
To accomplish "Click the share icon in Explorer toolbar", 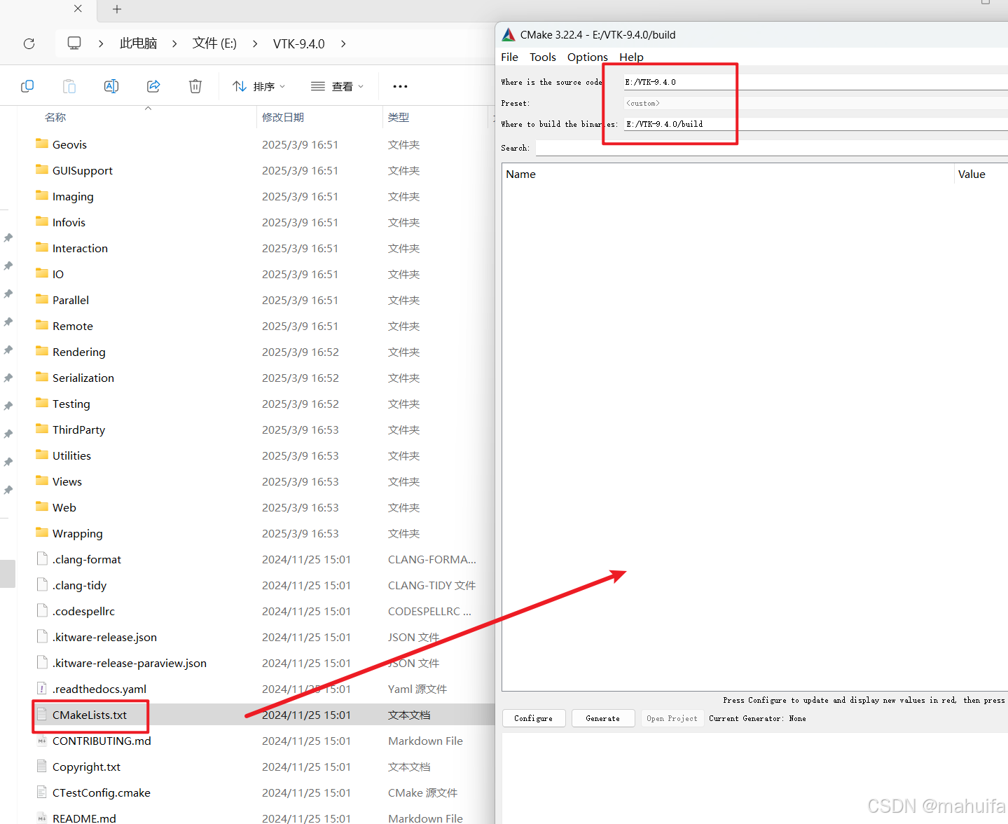I will (153, 86).
